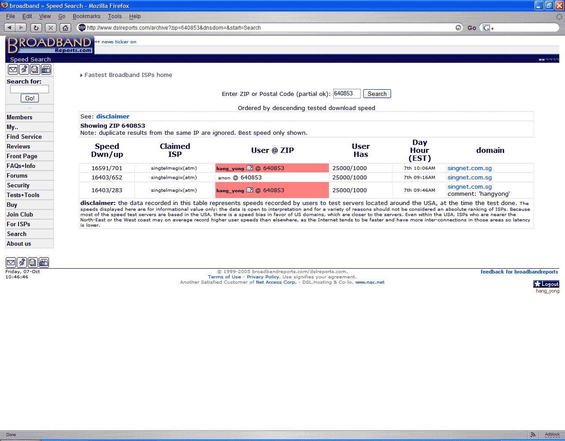
Task: Open the Google search engine icon dropdown
Action: (488, 28)
